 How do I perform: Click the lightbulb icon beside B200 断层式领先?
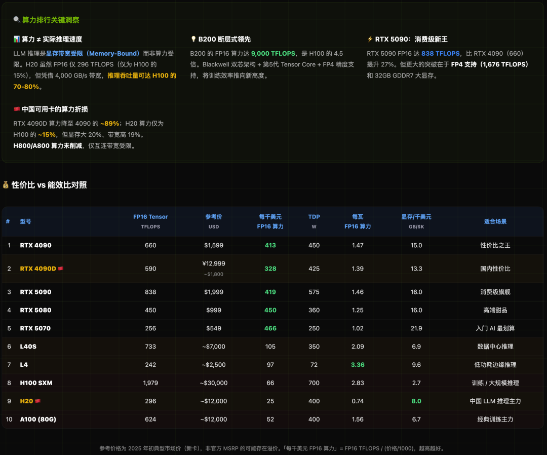[193, 39]
